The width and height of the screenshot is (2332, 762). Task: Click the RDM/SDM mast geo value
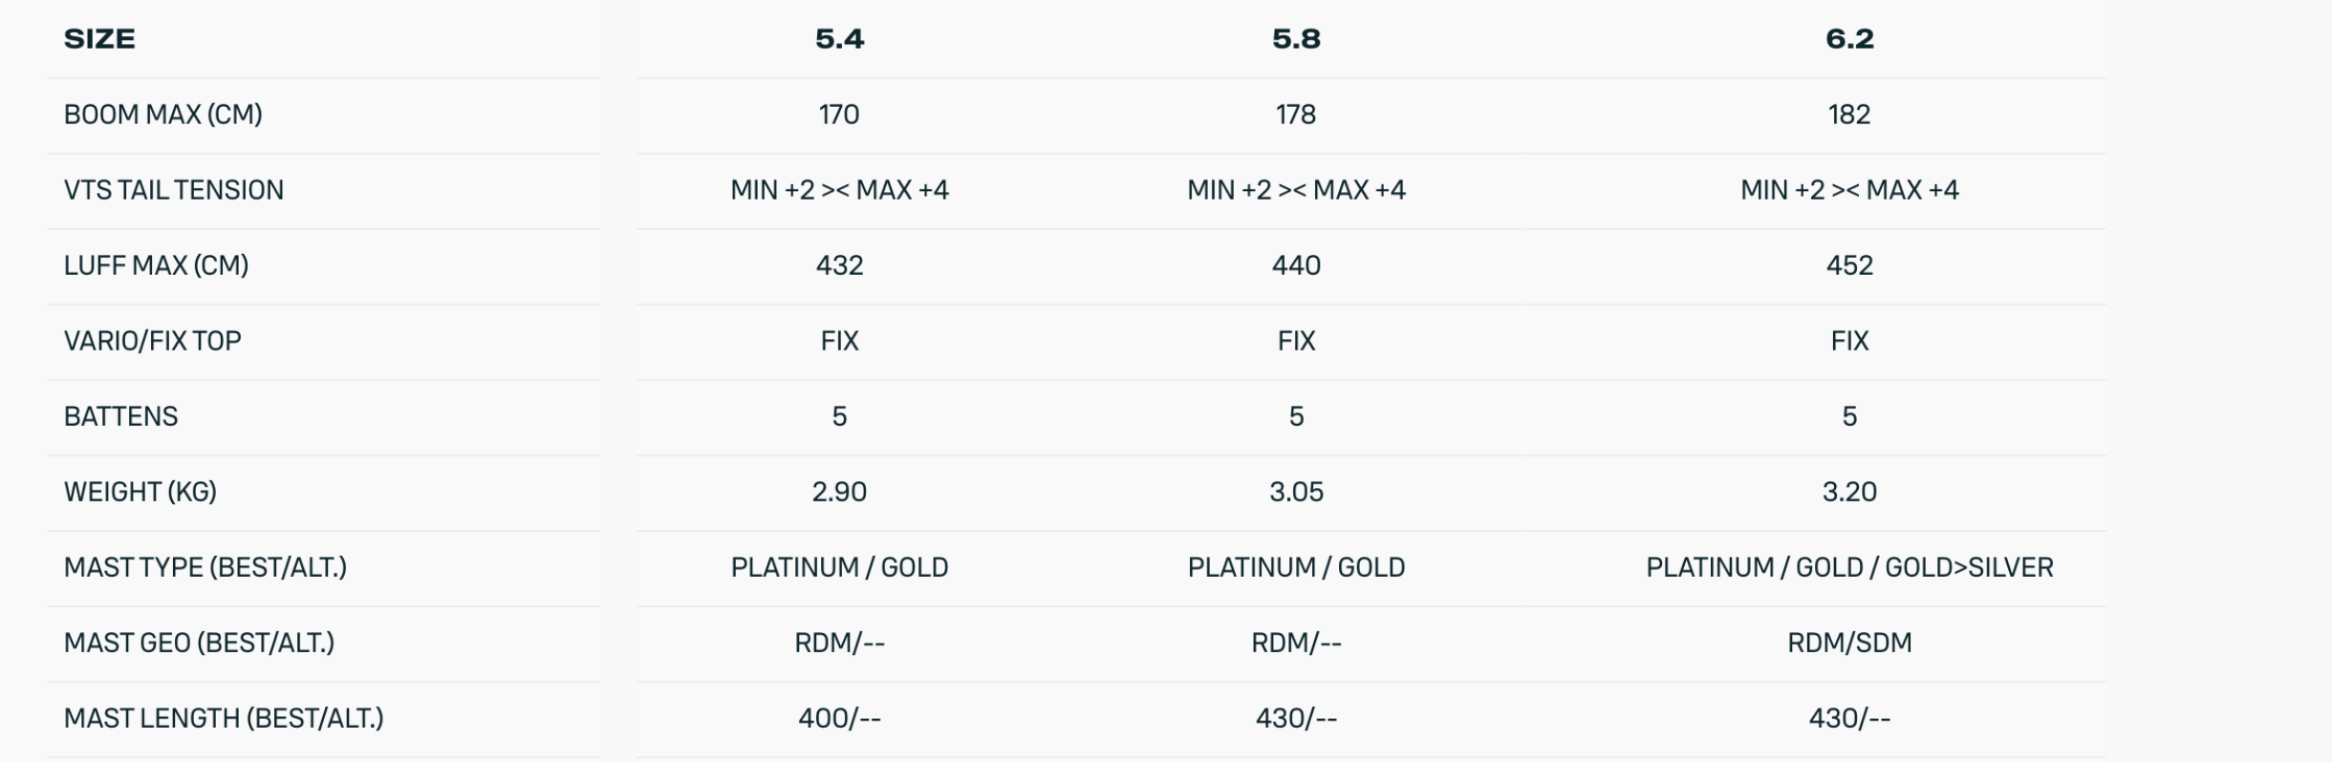click(x=1849, y=643)
